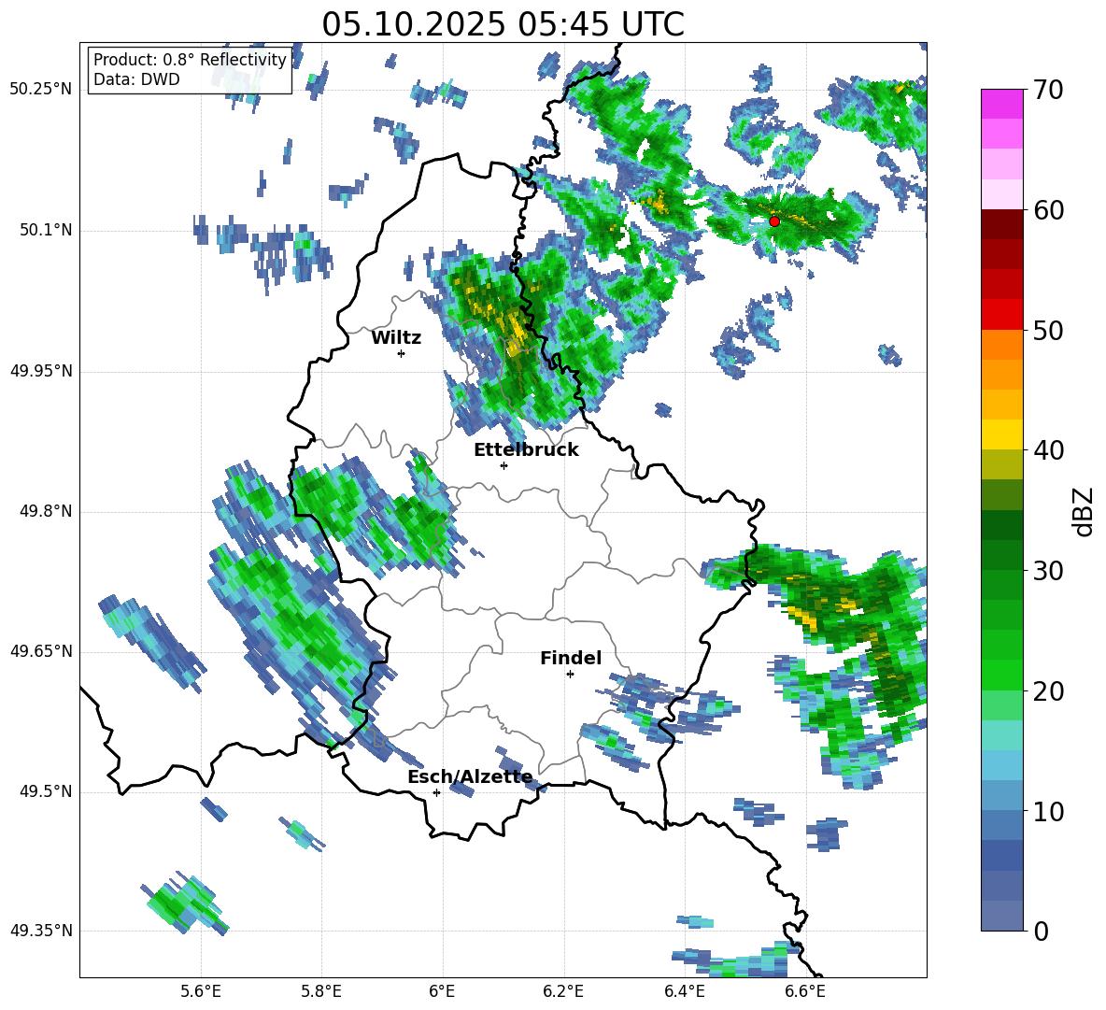Click the Product: 0.8° Reflectivity text
This screenshot has width=1106, height=1010.
[x=190, y=59]
